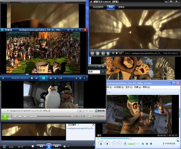Pause Windows Media Player with the round blue button
The height and width of the screenshot is (149, 181).
click(49, 146)
